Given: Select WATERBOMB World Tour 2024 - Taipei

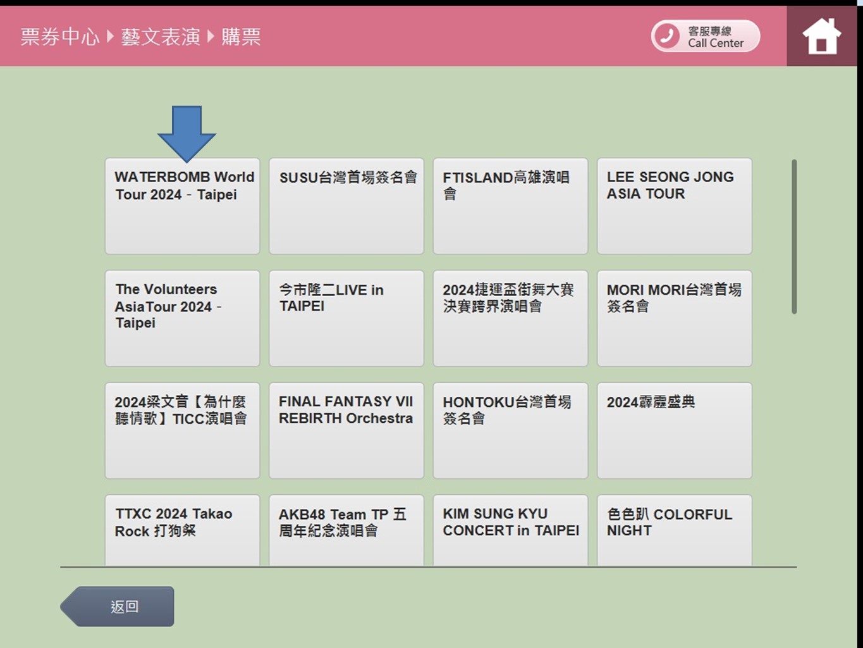Looking at the screenshot, I should (182, 206).
